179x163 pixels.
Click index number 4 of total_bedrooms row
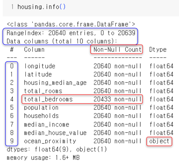12,99
